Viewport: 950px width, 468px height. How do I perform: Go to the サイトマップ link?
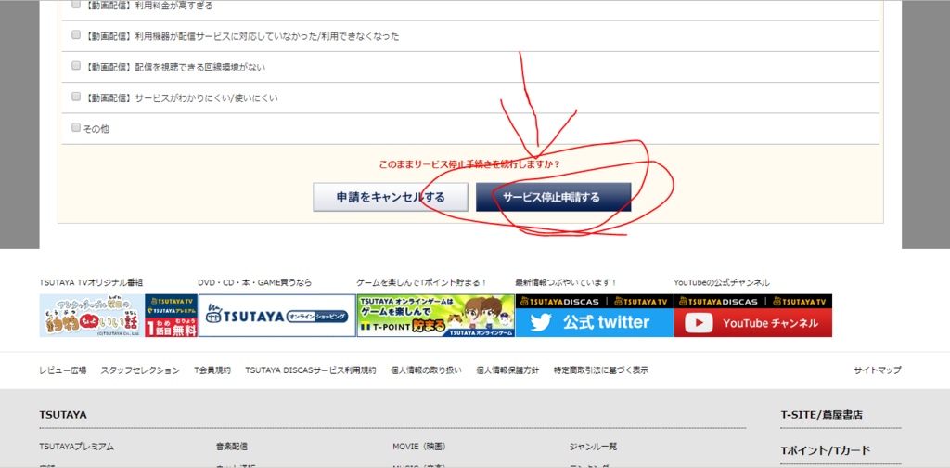tap(878, 370)
